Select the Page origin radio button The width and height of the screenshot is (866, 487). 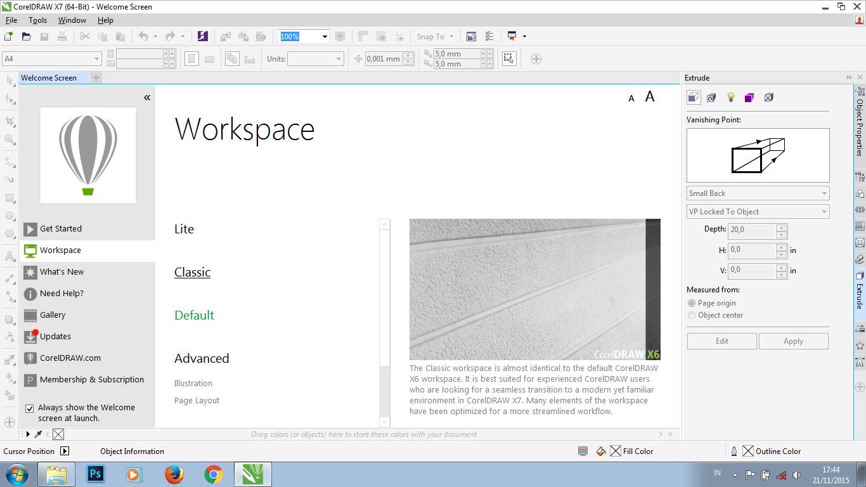[x=692, y=303]
